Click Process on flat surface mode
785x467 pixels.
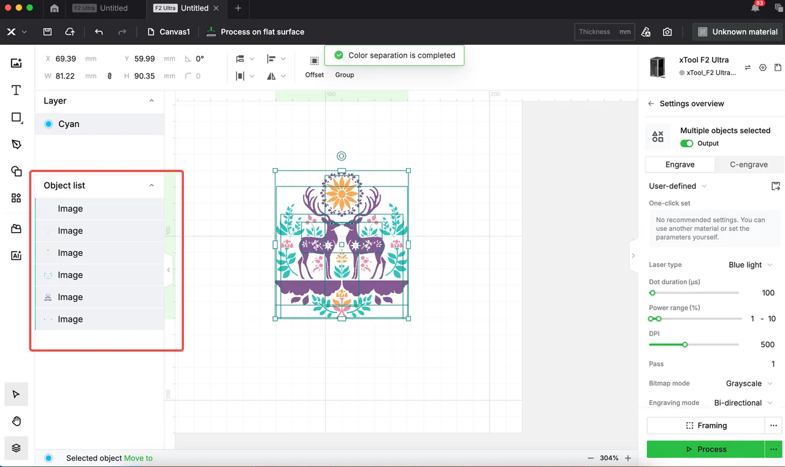(255, 32)
